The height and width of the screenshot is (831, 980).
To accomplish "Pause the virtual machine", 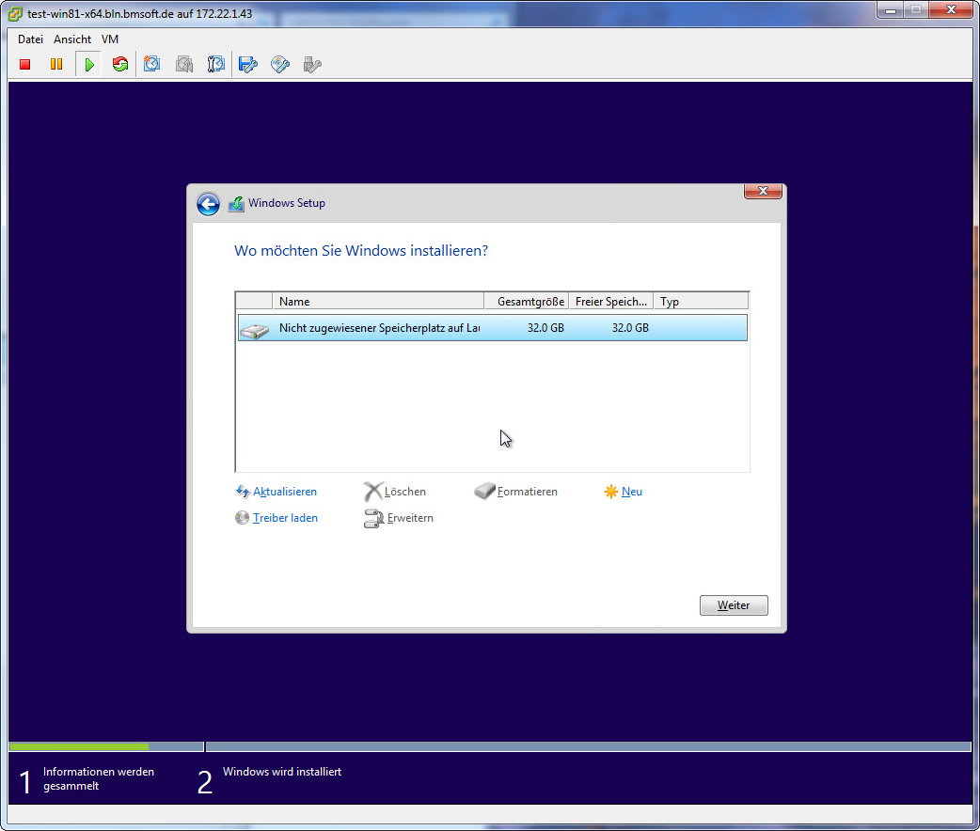I will pos(56,64).
